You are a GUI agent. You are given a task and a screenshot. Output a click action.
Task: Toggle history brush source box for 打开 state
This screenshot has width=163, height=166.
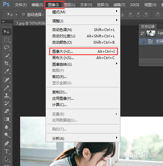(142, 42)
